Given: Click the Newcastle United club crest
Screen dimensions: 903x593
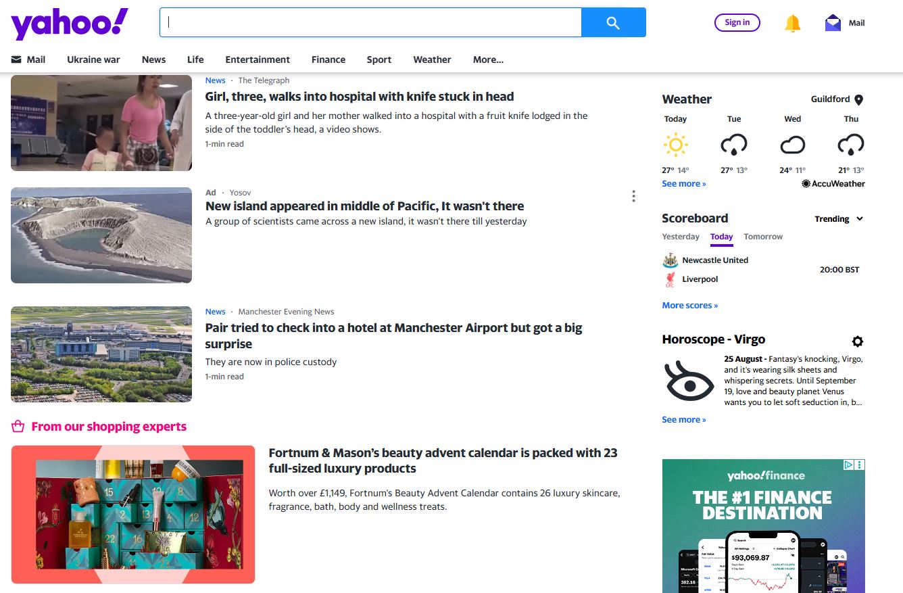Looking at the screenshot, I should [x=670, y=260].
